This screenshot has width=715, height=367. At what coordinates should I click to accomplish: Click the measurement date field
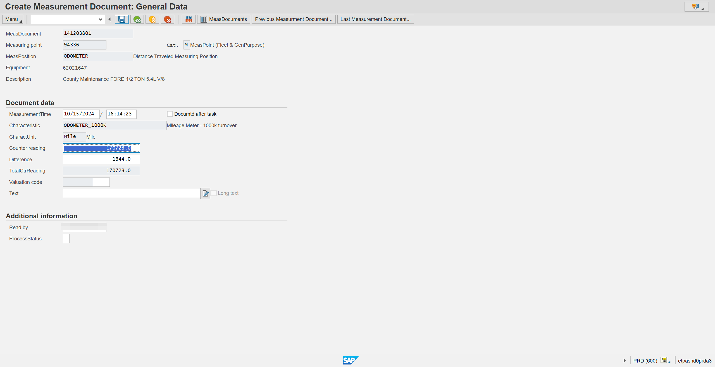coord(81,114)
